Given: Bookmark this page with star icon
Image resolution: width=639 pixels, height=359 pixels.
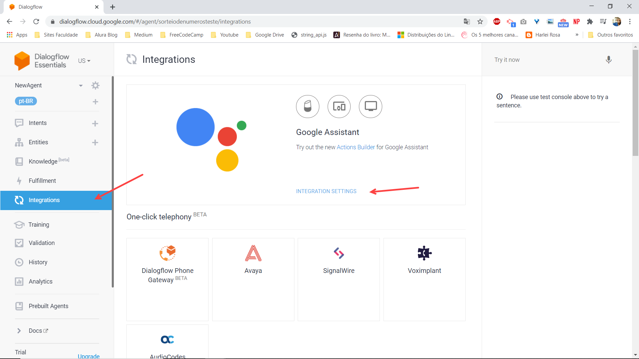Looking at the screenshot, I should (x=480, y=22).
